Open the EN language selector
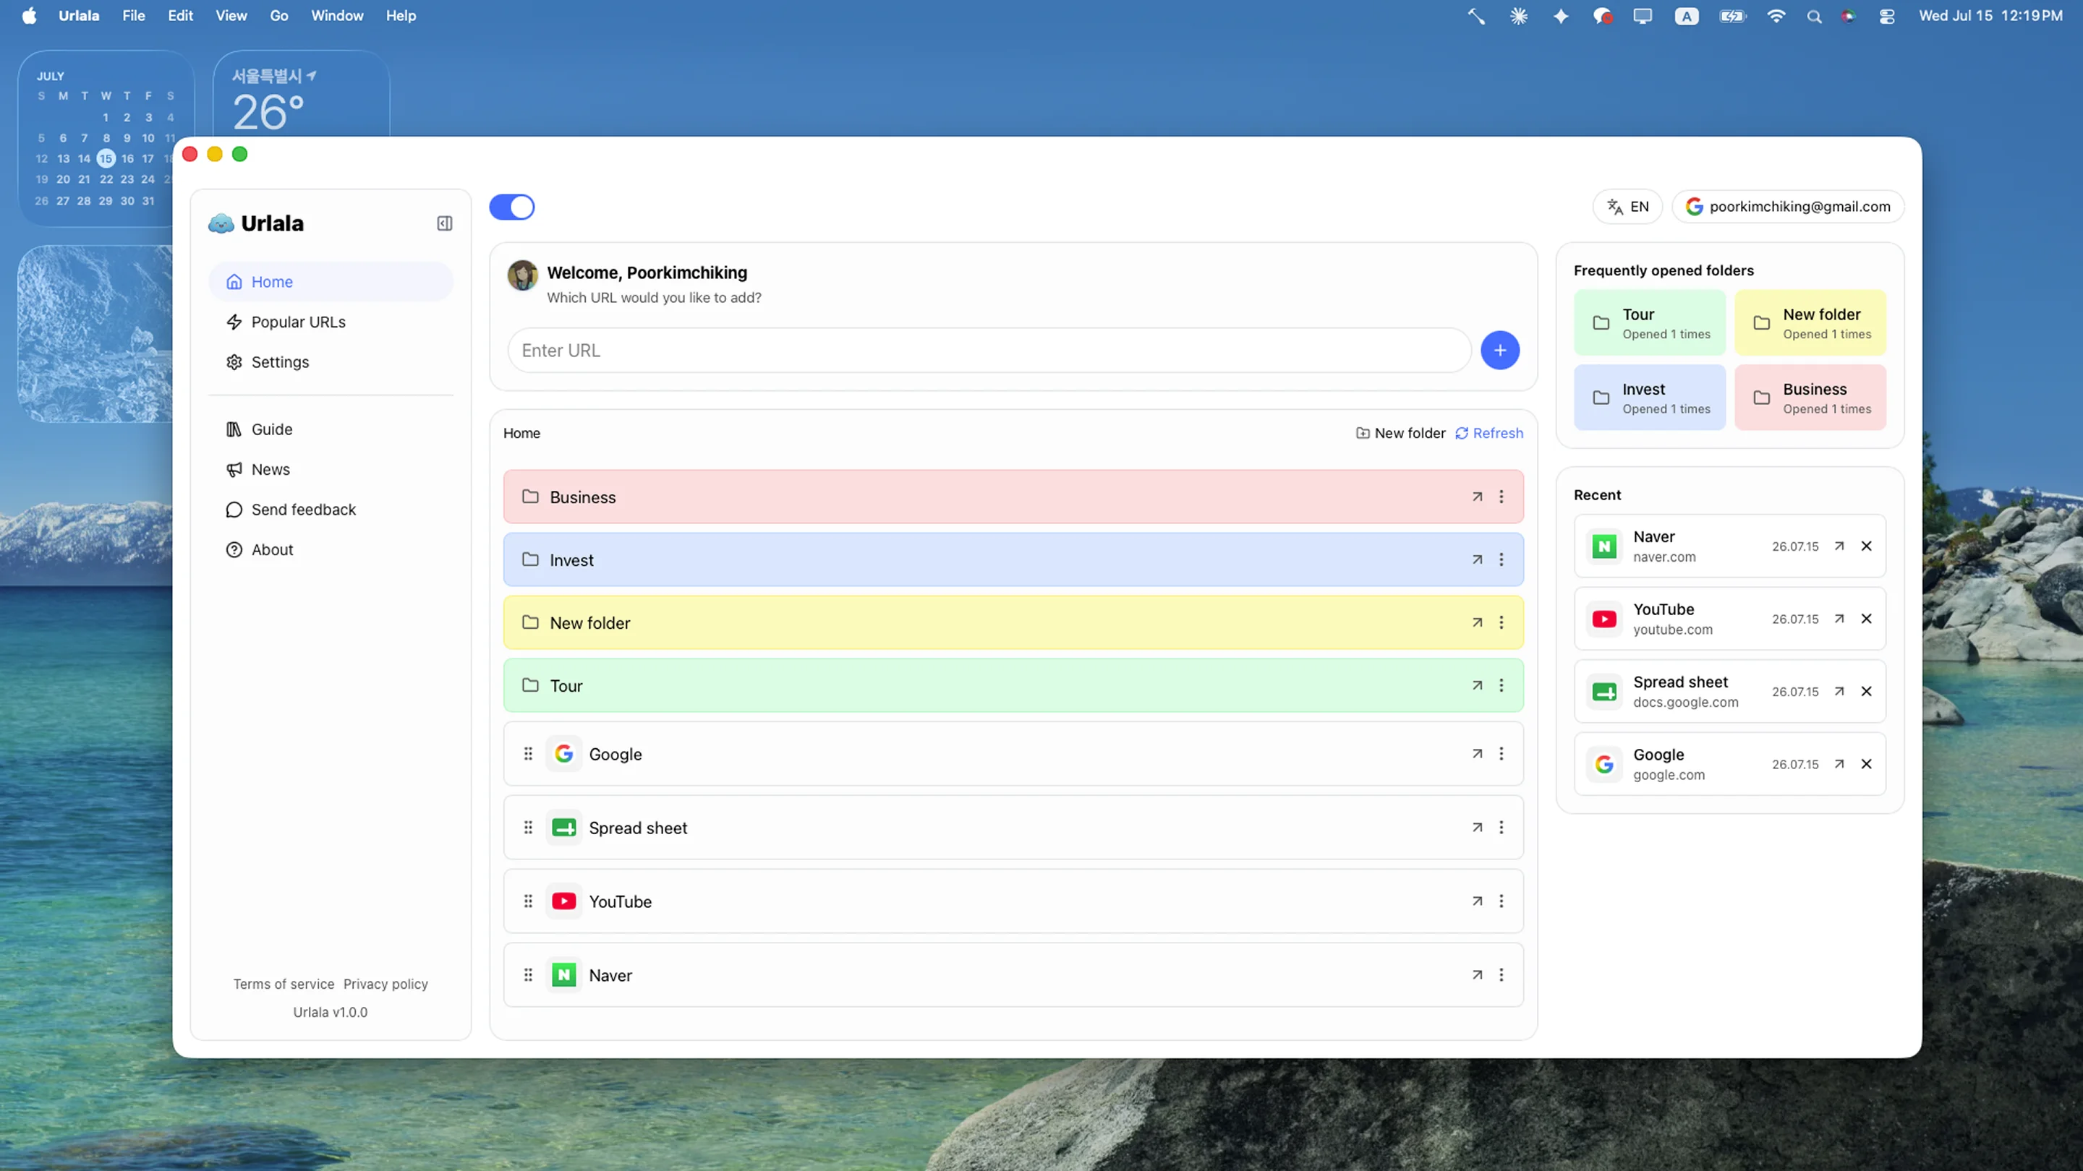The width and height of the screenshot is (2083, 1171). (x=1627, y=207)
